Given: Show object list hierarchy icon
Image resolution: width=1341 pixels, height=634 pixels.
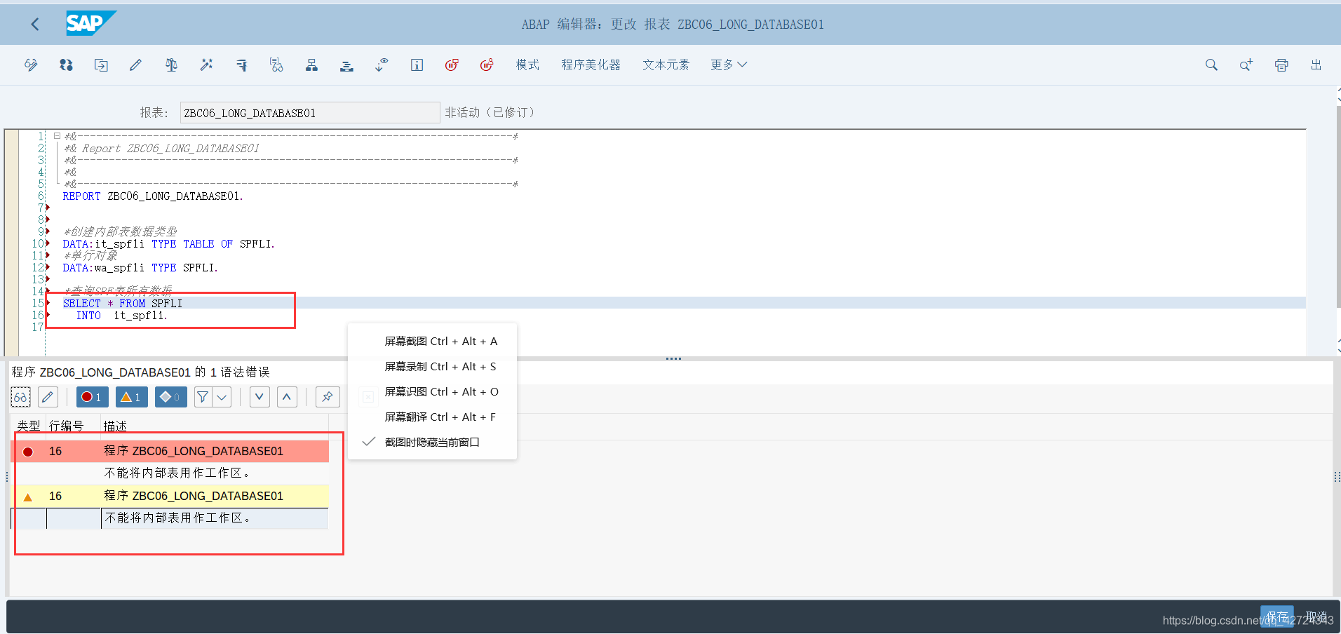Looking at the screenshot, I should [x=311, y=65].
